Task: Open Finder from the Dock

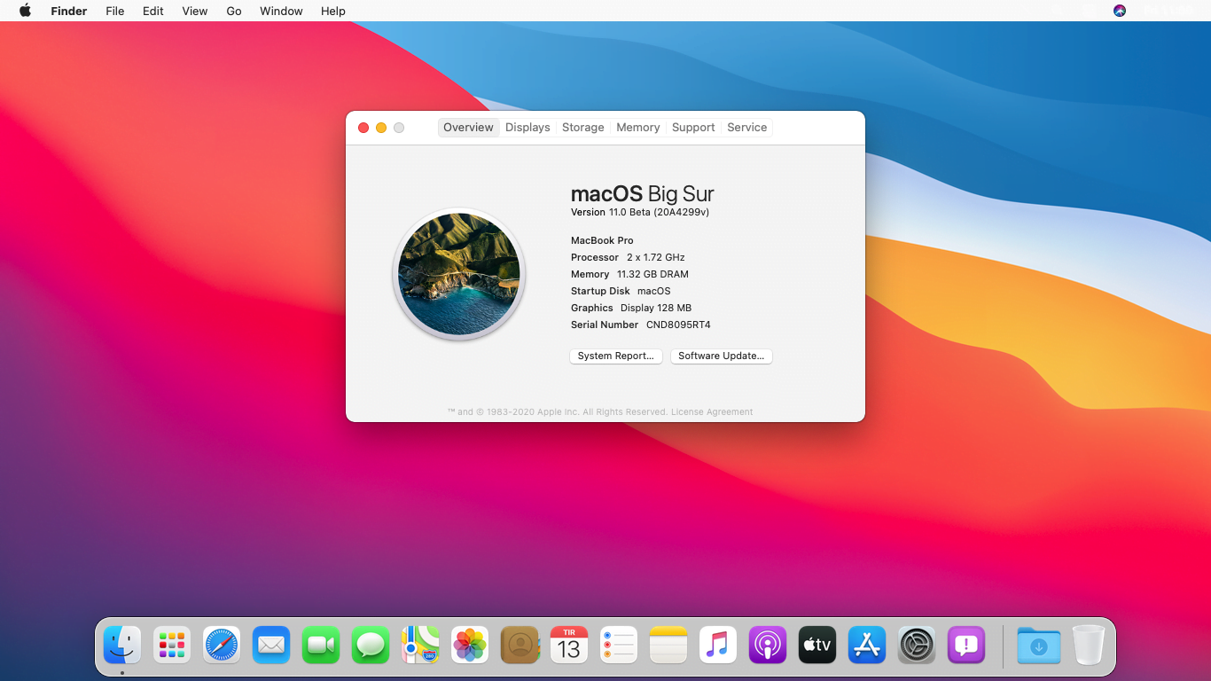Action: click(122, 645)
